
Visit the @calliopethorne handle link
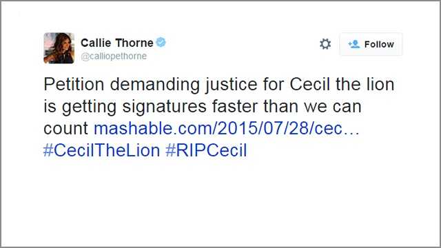coord(114,56)
